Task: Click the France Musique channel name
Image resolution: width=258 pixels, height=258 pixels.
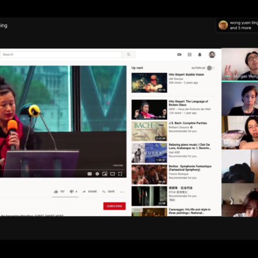Action: pos(179,174)
